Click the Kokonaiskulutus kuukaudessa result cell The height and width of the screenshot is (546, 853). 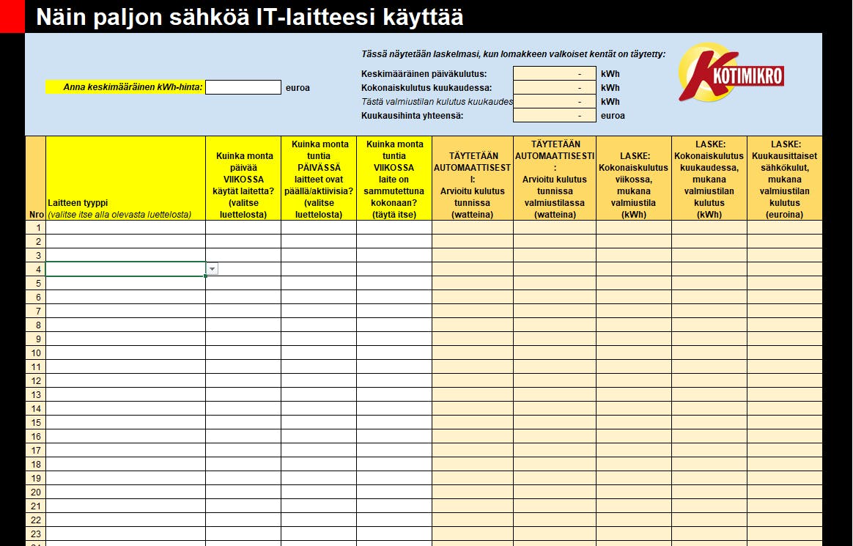point(554,87)
